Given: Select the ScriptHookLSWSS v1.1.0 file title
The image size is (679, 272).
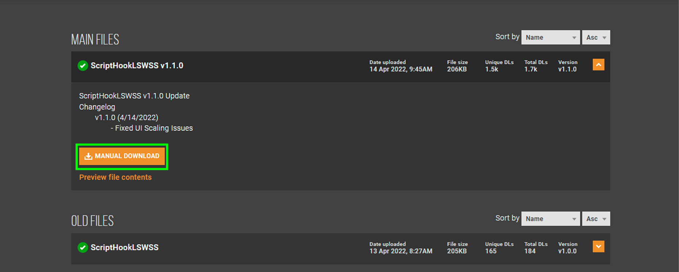Looking at the screenshot, I should tap(137, 66).
